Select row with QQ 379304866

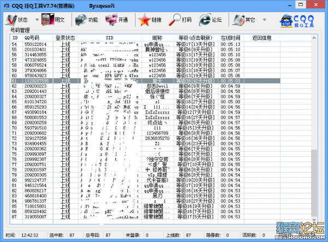[x=145, y=70]
